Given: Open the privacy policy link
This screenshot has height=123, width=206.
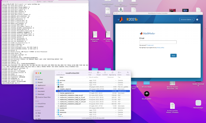Looking at the screenshot, I should 160,48.
